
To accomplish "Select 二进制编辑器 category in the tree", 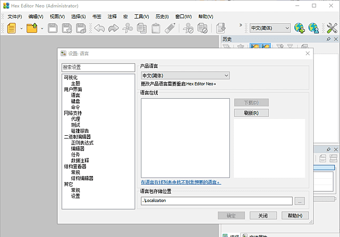I will (x=77, y=137).
